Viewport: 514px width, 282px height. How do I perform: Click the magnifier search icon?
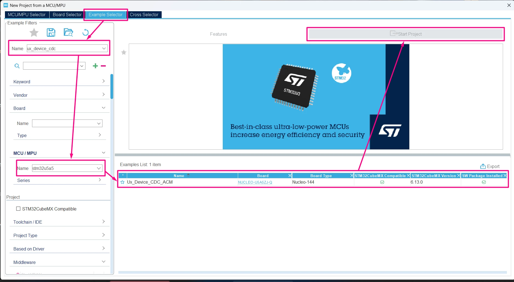point(17,66)
